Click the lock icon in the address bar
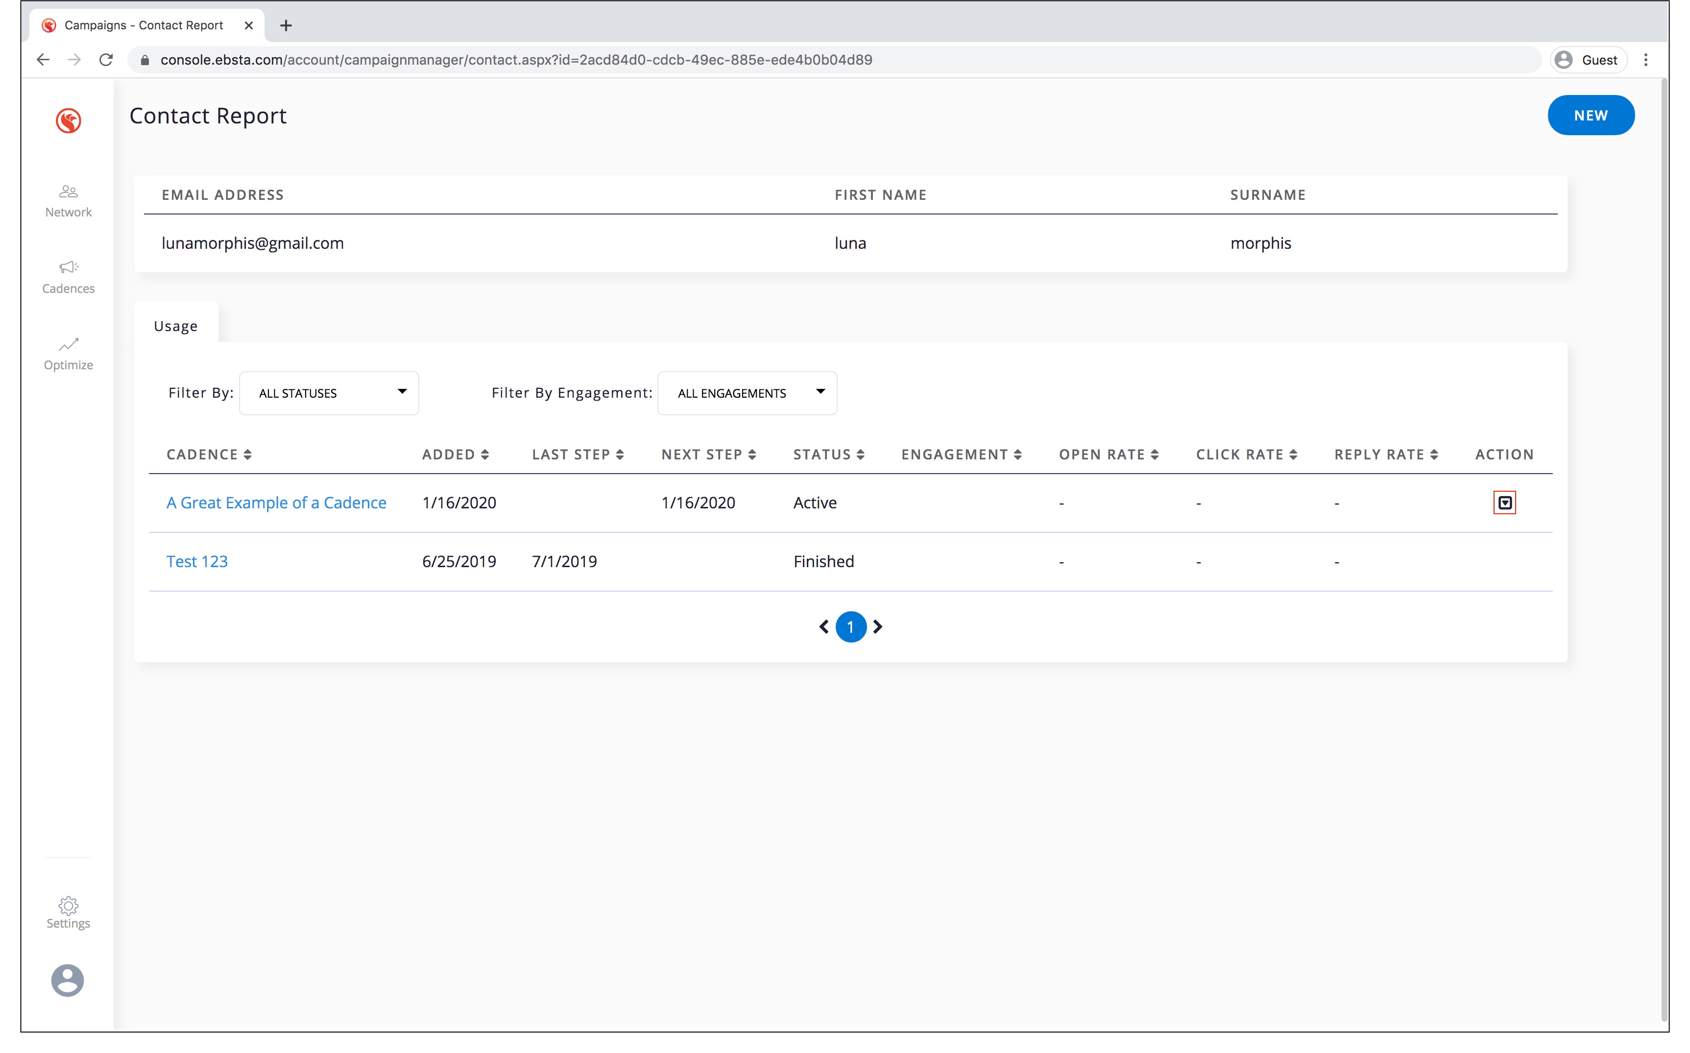 pos(144,60)
